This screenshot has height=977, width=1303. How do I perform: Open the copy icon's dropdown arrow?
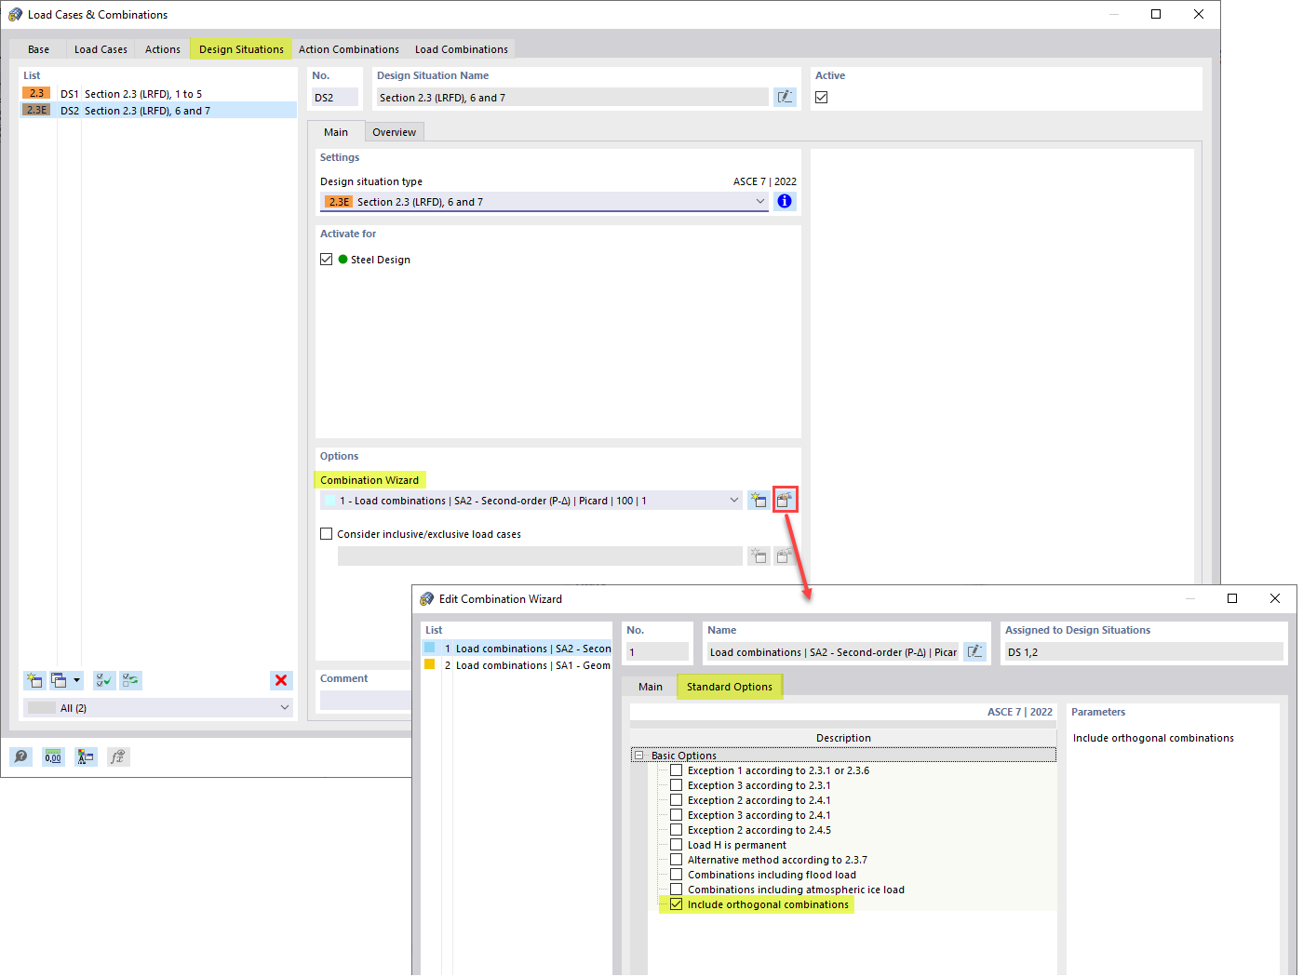coord(77,680)
